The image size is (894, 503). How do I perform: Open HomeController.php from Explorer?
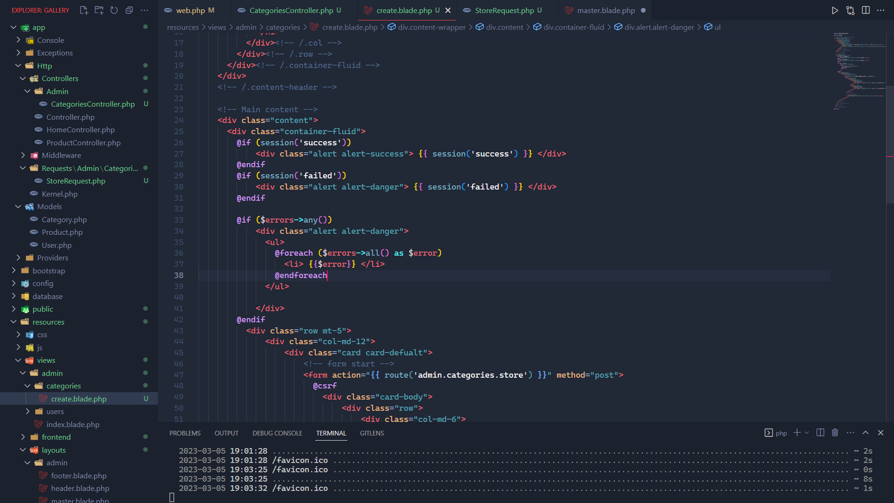point(81,130)
